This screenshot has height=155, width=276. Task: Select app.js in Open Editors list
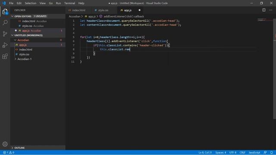(38, 31)
